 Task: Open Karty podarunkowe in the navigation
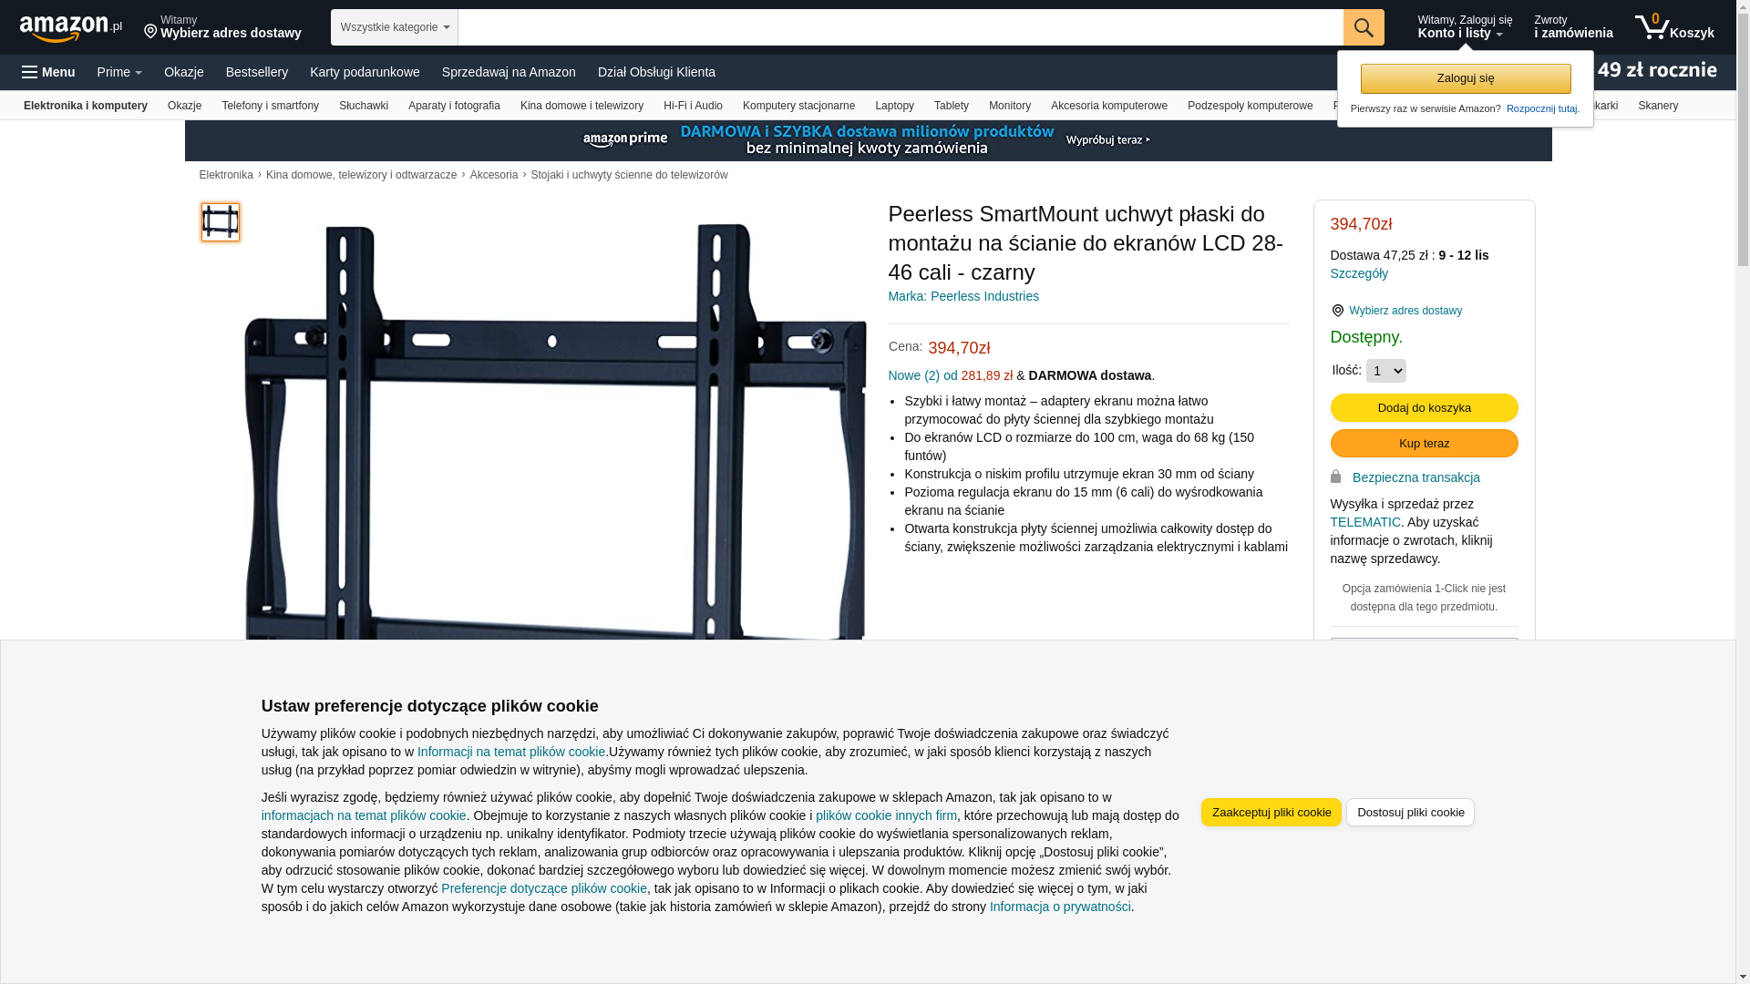pos(365,72)
